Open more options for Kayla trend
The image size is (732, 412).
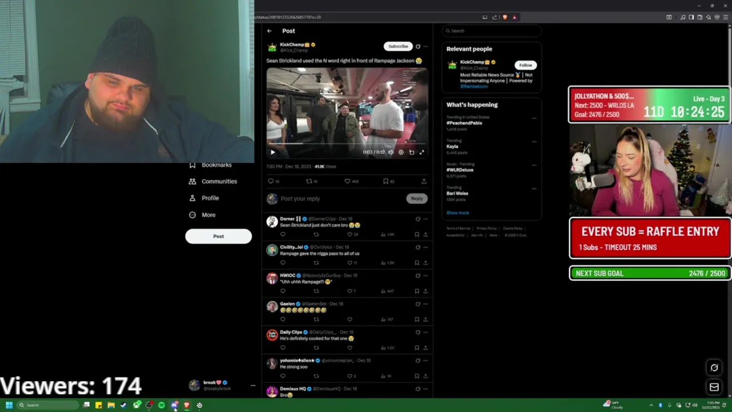pyautogui.click(x=534, y=141)
